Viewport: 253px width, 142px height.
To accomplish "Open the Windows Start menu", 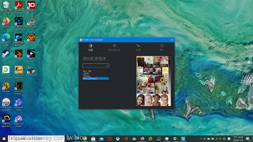I will coord(4,138).
